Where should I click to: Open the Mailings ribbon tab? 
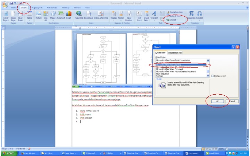click(66, 8)
